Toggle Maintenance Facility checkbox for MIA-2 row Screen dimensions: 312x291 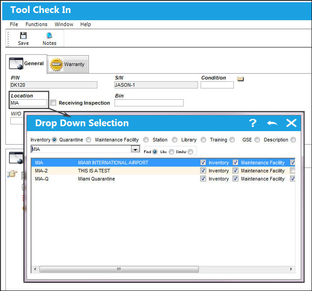tap(235, 171)
